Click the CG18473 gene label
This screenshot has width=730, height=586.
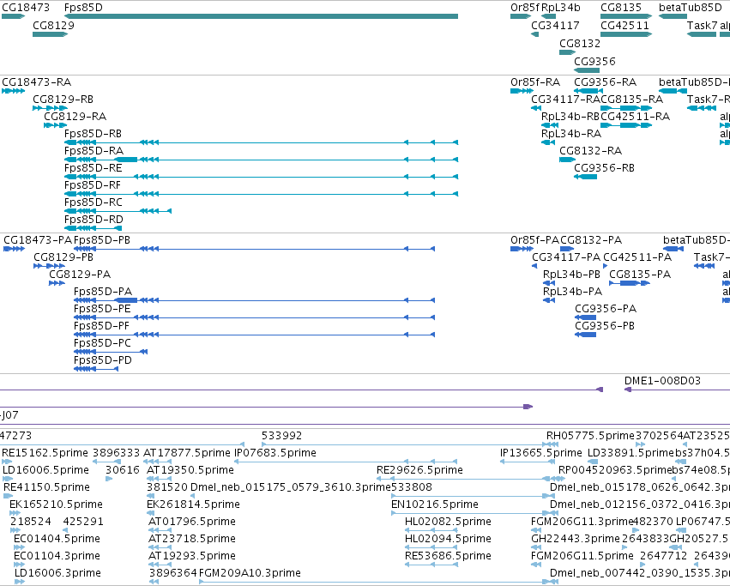(26, 8)
